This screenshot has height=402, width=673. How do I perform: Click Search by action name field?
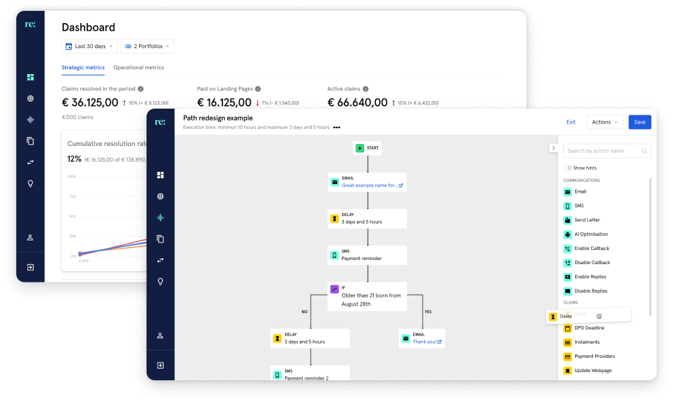[607, 151]
